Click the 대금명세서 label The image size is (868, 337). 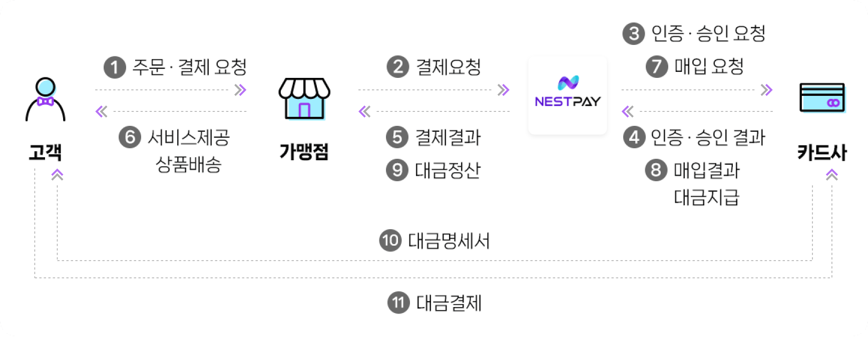pyautogui.click(x=449, y=241)
